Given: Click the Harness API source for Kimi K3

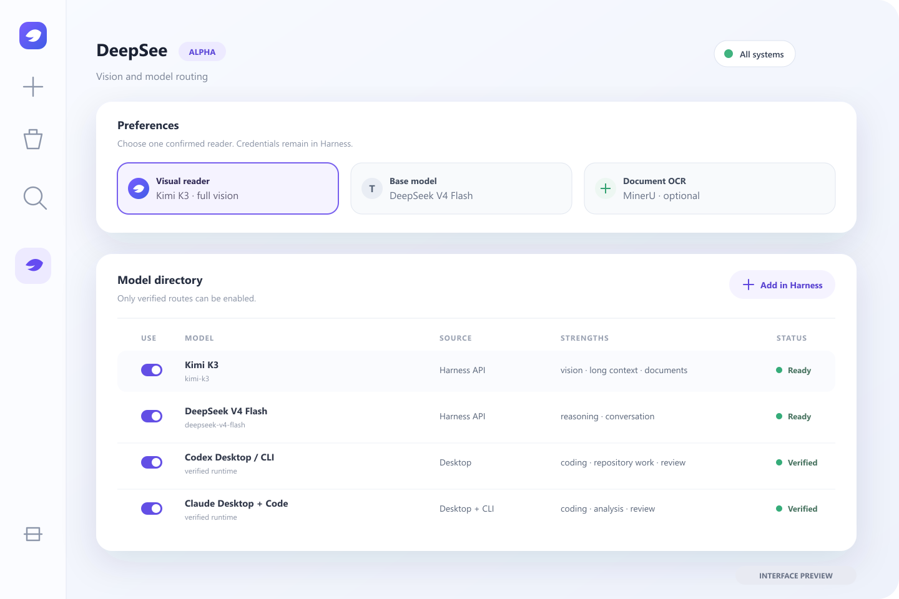Looking at the screenshot, I should [462, 370].
